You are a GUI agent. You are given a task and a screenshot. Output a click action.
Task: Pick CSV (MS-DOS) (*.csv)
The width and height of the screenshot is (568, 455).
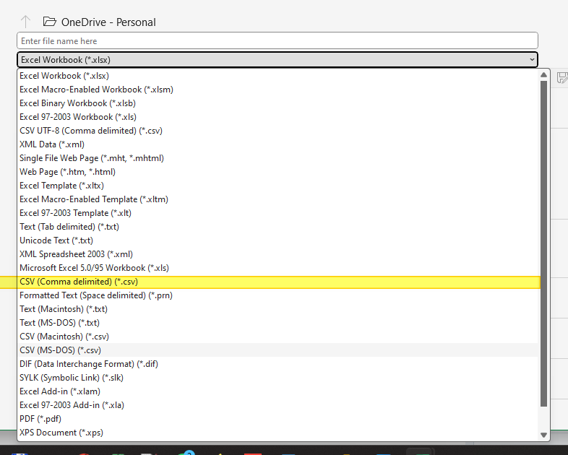tap(278, 350)
